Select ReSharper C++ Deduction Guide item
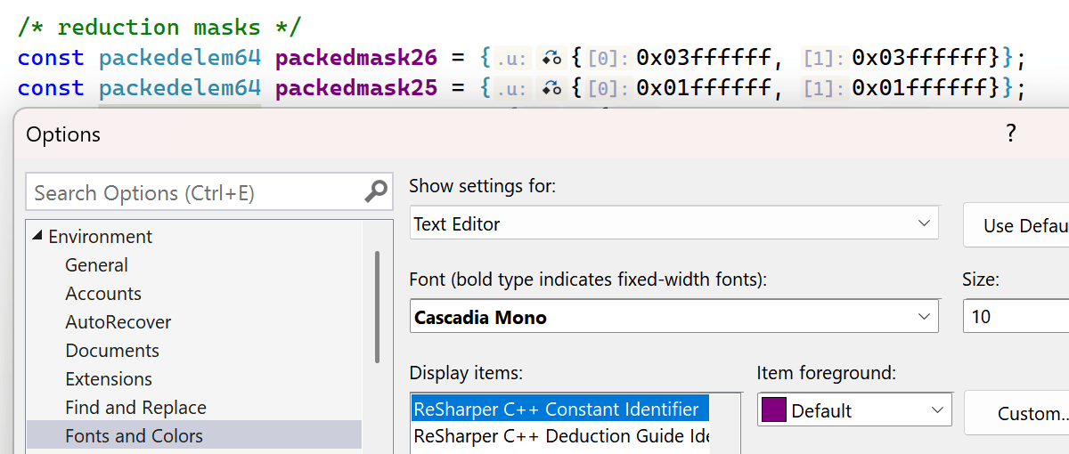1069x454 pixels. click(x=561, y=436)
